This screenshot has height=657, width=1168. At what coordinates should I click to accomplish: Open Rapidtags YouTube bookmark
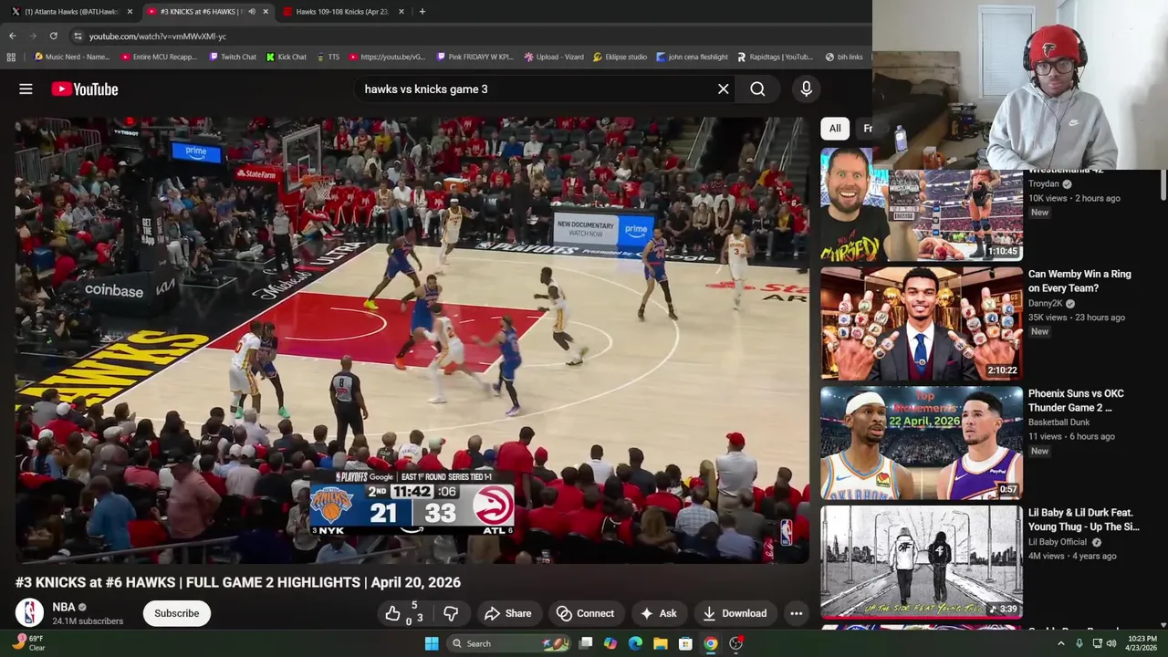pos(775,57)
